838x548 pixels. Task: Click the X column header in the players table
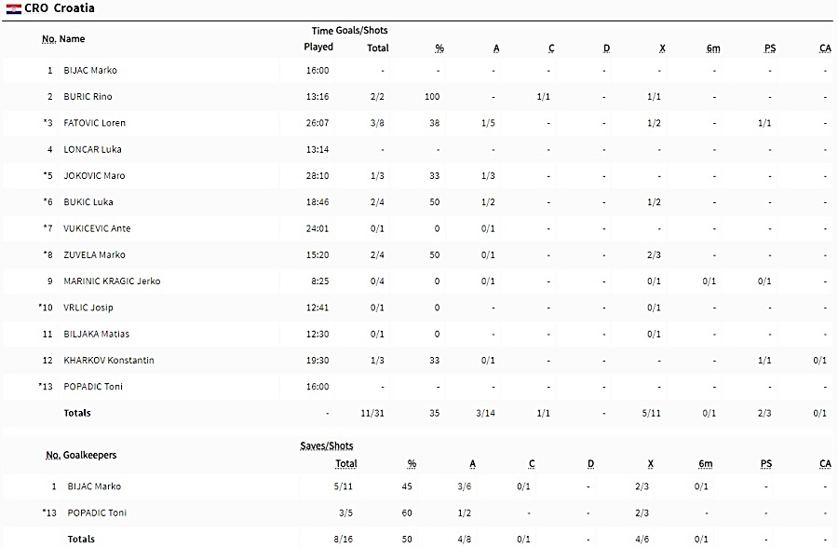662,48
